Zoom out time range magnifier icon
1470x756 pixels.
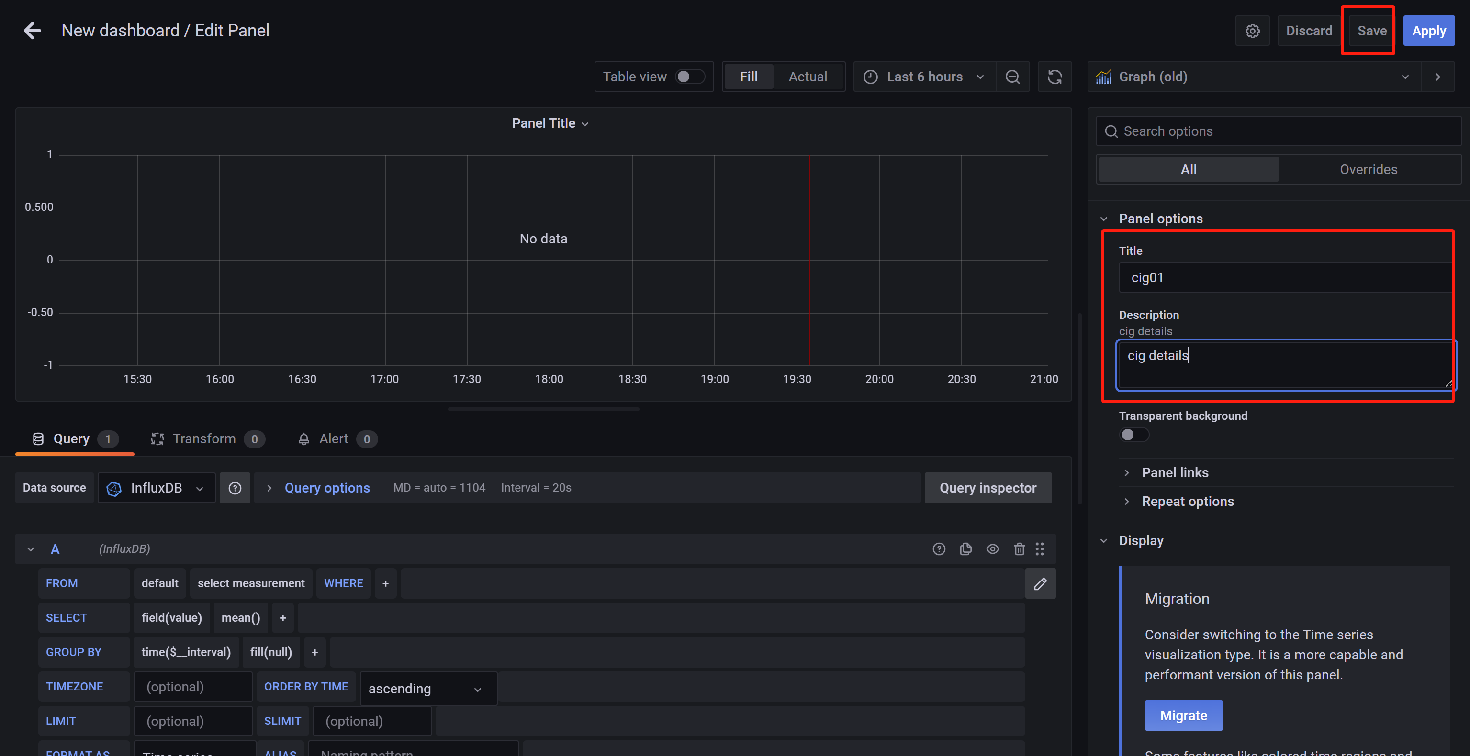pyautogui.click(x=1012, y=77)
